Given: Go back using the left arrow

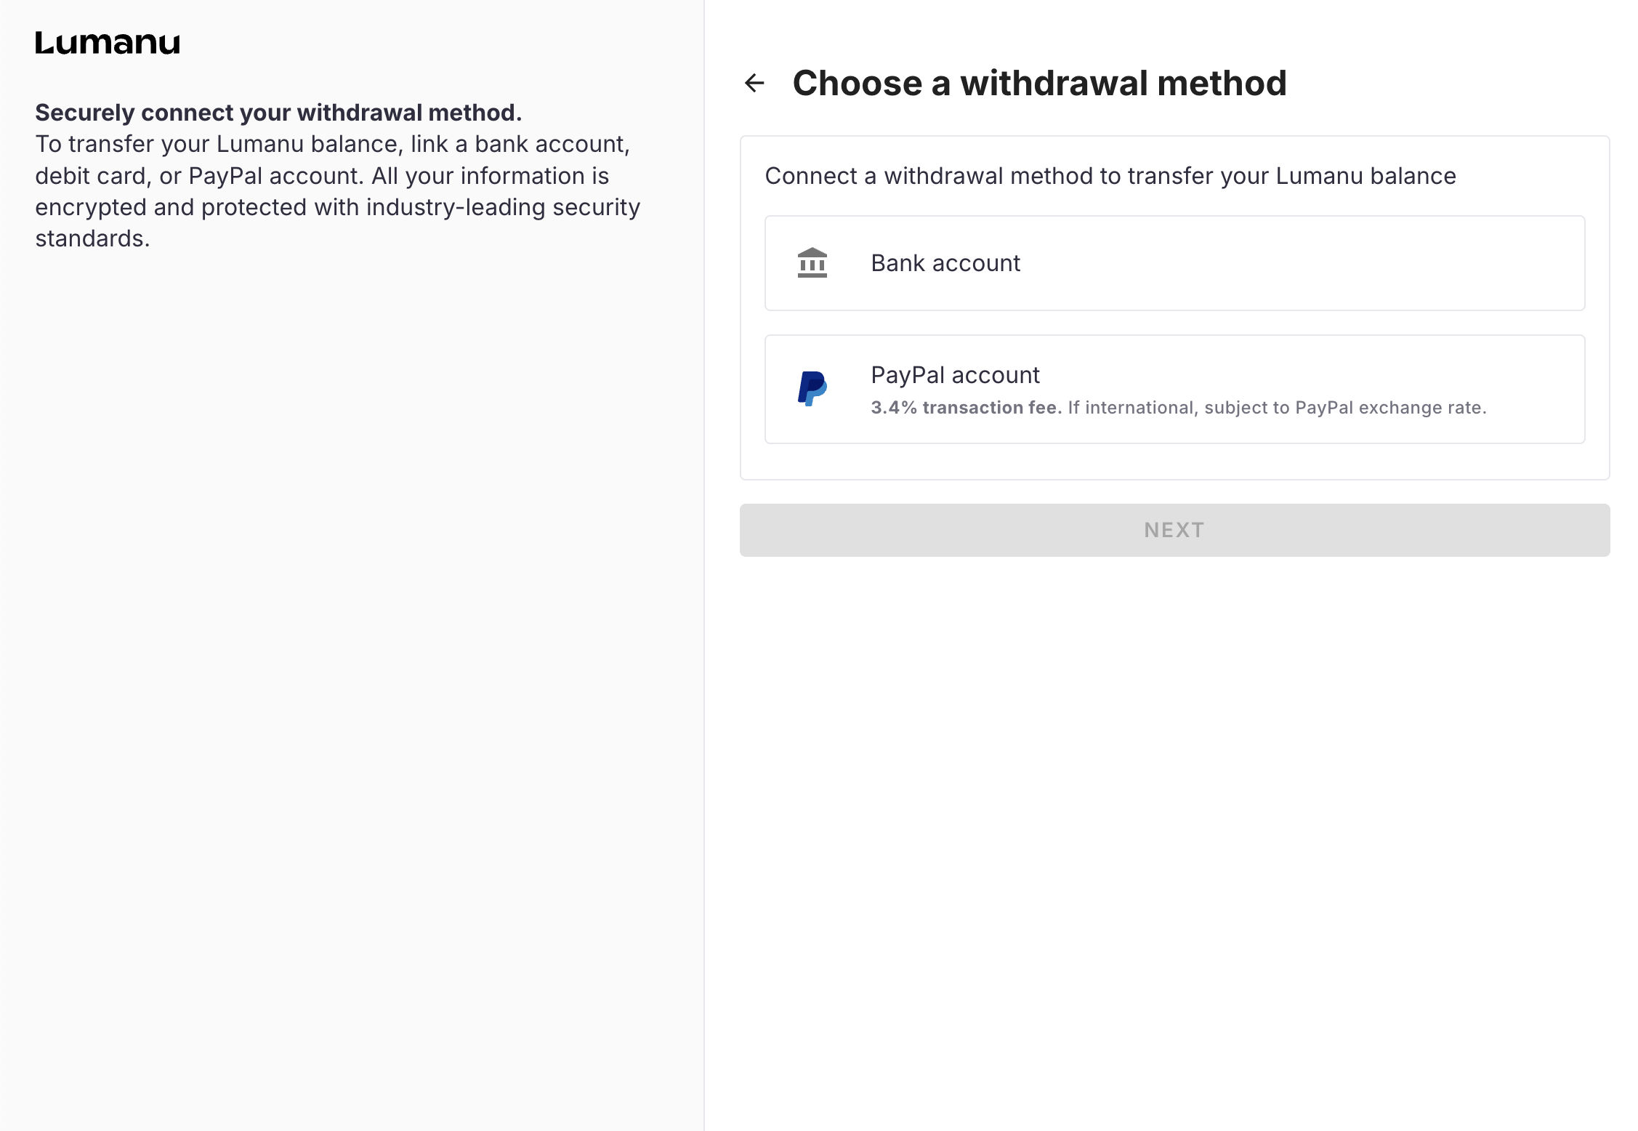Looking at the screenshot, I should (755, 83).
